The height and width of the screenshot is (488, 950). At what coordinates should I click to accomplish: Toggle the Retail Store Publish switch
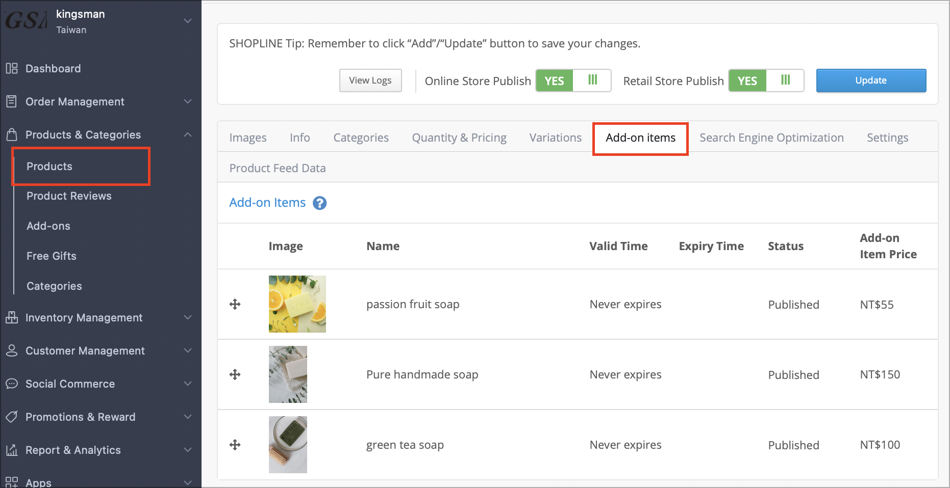point(766,80)
